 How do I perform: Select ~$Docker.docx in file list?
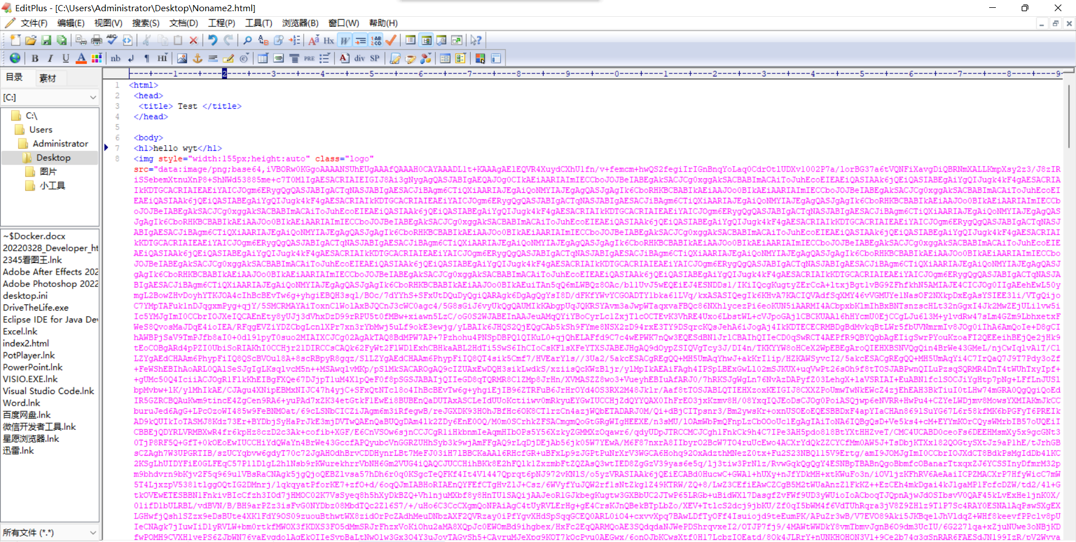(x=34, y=236)
